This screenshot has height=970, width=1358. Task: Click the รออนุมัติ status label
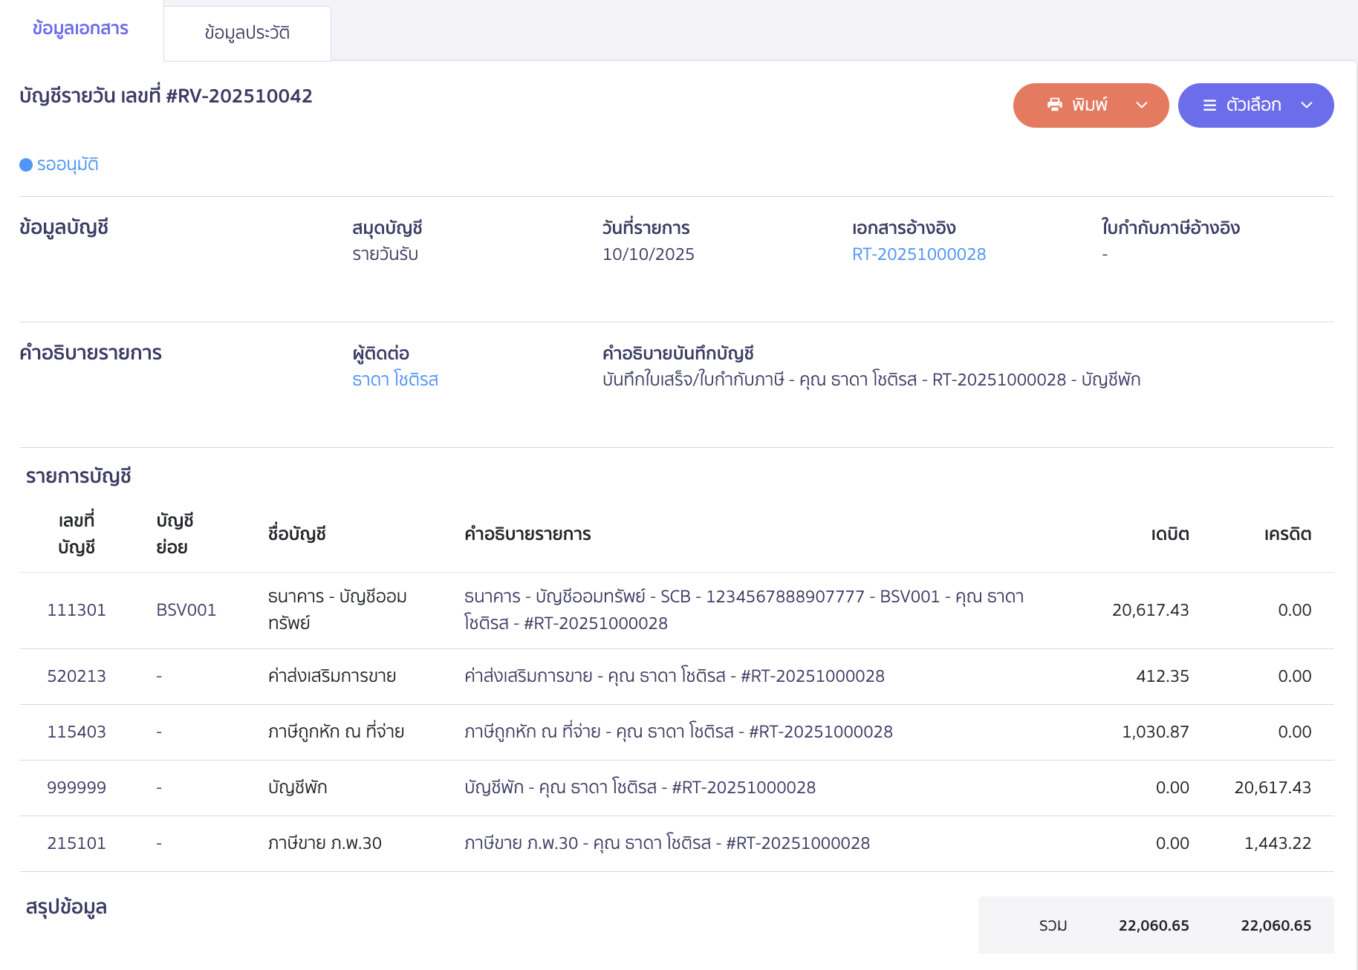[68, 164]
